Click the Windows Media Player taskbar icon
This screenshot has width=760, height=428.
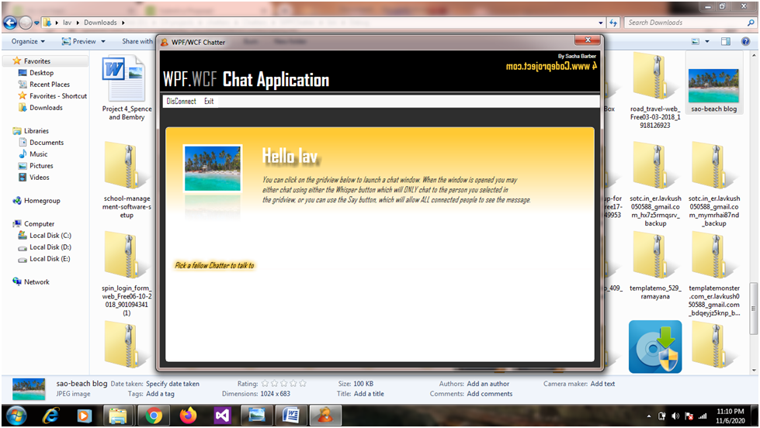(x=85, y=416)
